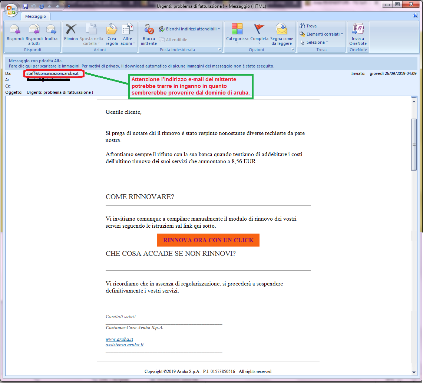The width and height of the screenshot is (423, 383).
Task: Expand the Elementi correlati dropdown
Action: coord(321,34)
